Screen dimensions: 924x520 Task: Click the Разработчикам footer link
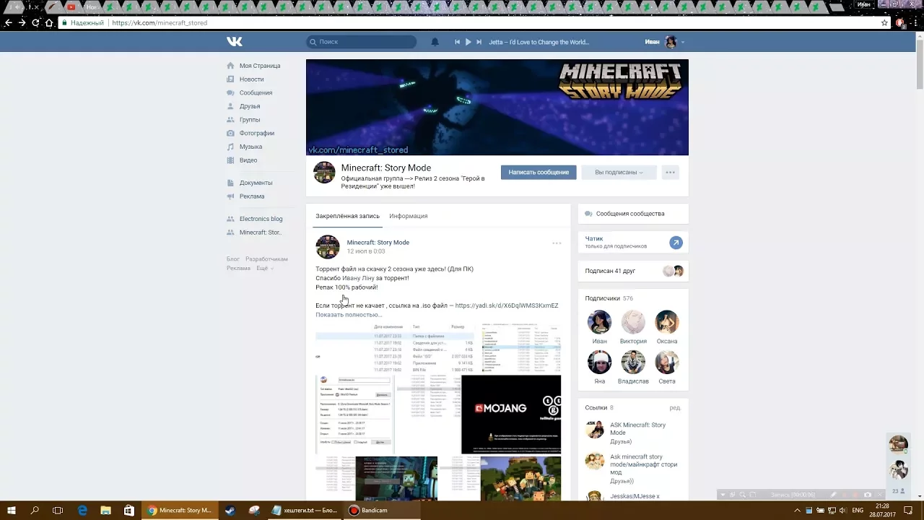266,259
